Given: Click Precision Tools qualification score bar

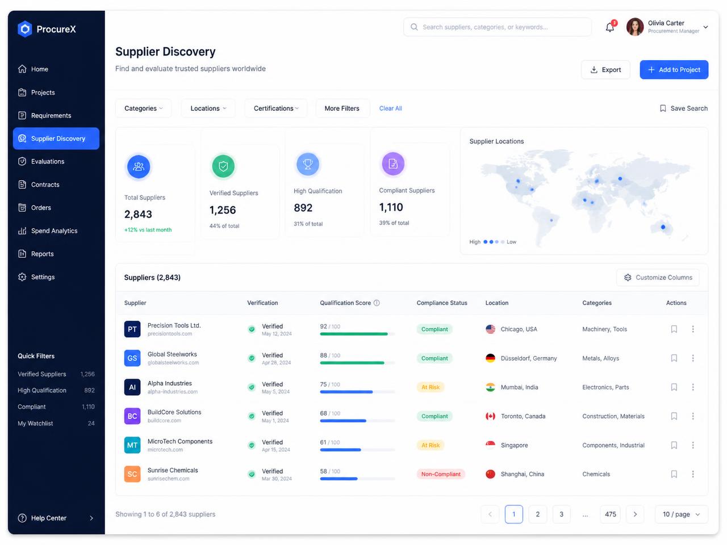Looking at the screenshot, I should (x=358, y=334).
